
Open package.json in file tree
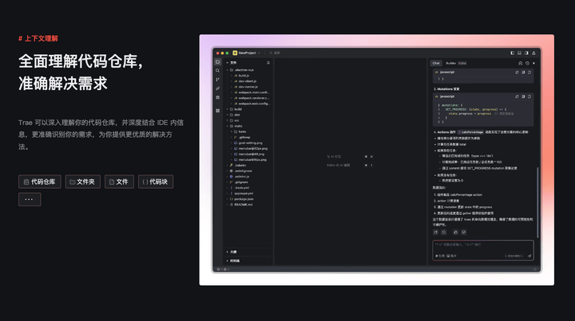[244, 199]
